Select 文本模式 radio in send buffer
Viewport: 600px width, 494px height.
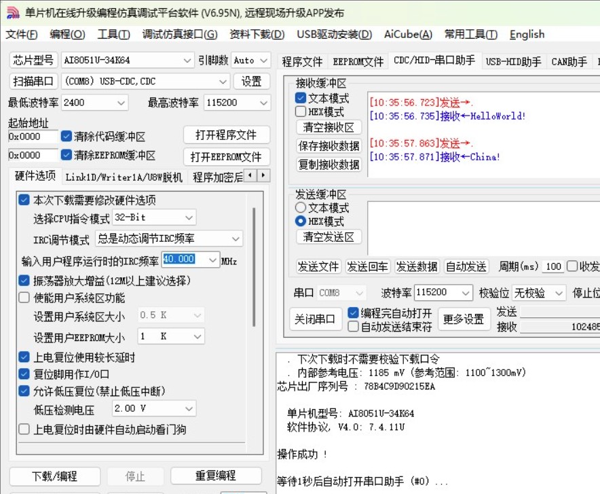click(x=301, y=208)
